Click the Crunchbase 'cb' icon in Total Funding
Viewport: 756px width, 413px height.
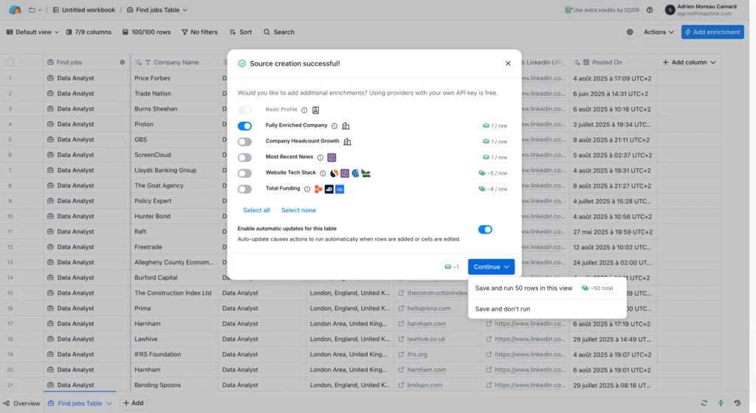tap(340, 189)
